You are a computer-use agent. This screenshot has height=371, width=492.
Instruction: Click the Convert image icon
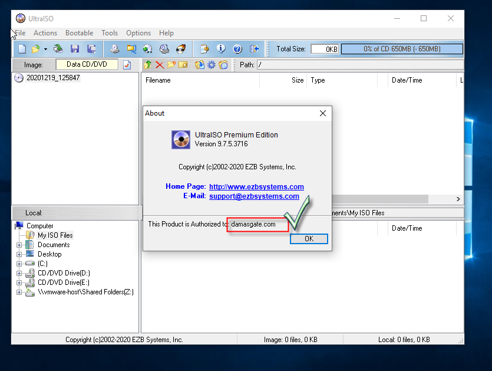pos(148,49)
